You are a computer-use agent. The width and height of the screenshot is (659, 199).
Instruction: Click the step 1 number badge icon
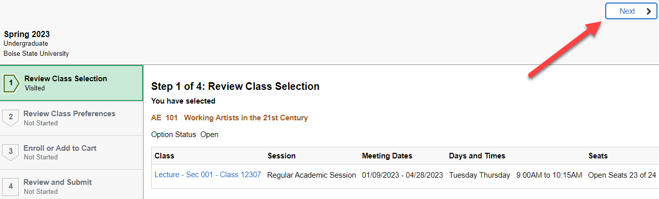(11, 83)
